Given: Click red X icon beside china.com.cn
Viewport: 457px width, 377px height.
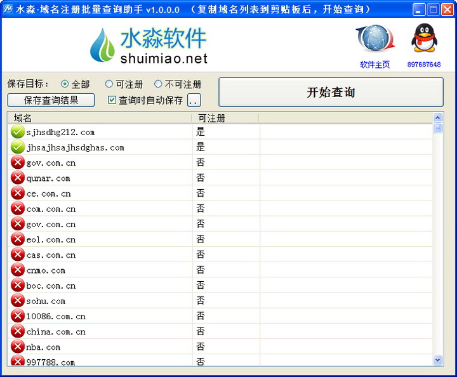Looking at the screenshot, I should pyautogui.click(x=18, y=331).
